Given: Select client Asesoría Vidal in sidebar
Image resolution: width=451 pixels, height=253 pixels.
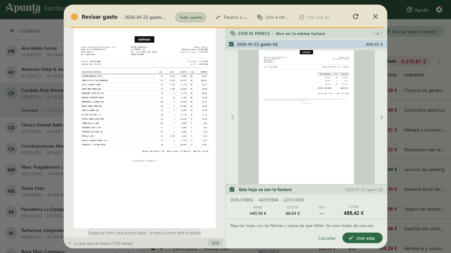Looking at the screenshot, I should point(32,72).
